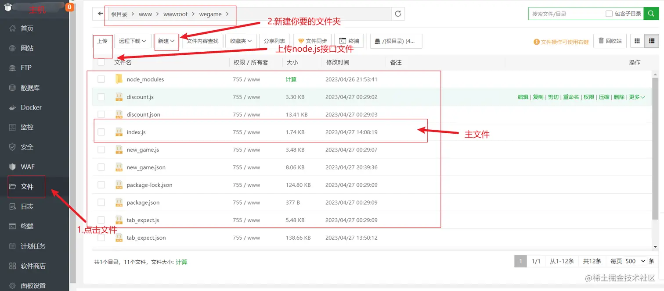664x291 pixels.
Task: Switch to grid view layout
Action: point(637,41)
